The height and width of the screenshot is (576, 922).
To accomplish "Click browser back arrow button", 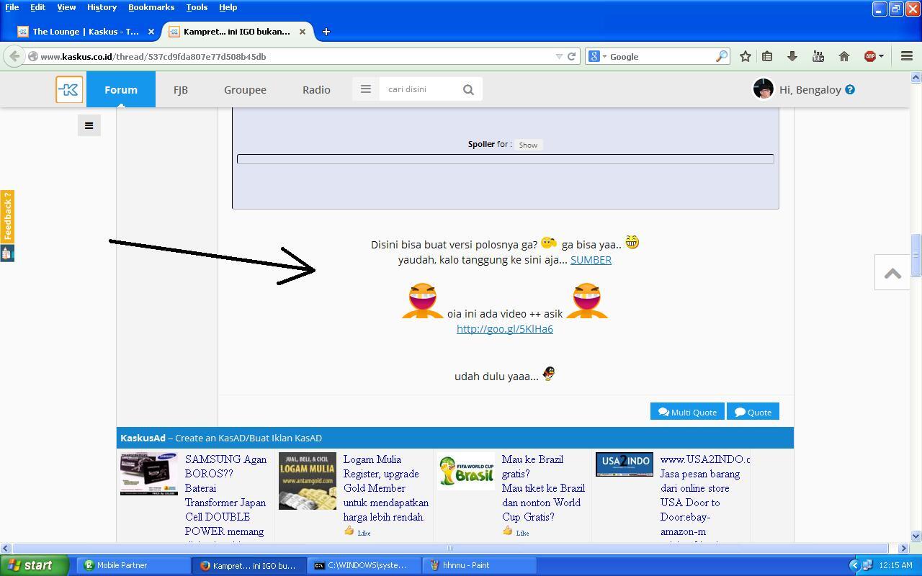I will pos(14,56).
